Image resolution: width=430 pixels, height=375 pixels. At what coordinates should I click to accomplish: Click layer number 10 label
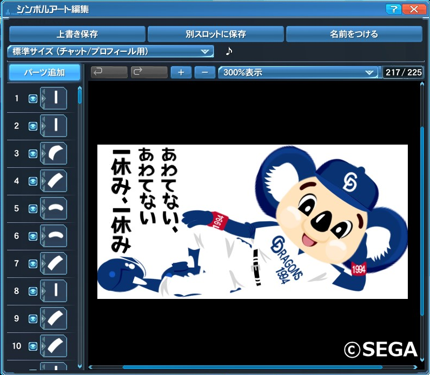pos(17,346)
